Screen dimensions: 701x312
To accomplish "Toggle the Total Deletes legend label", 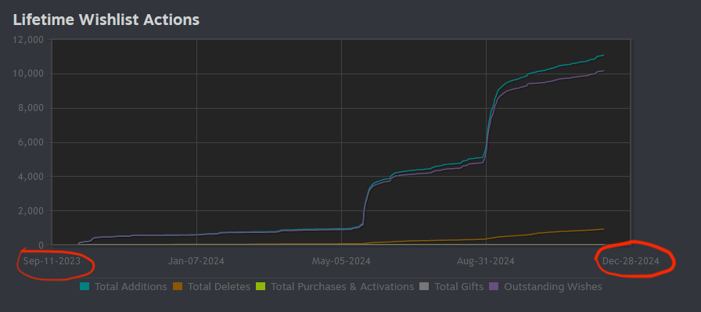I will pyautogui.click(x=218, y=286).
